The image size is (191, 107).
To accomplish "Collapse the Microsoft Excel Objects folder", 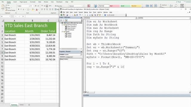I will [62, 25].
